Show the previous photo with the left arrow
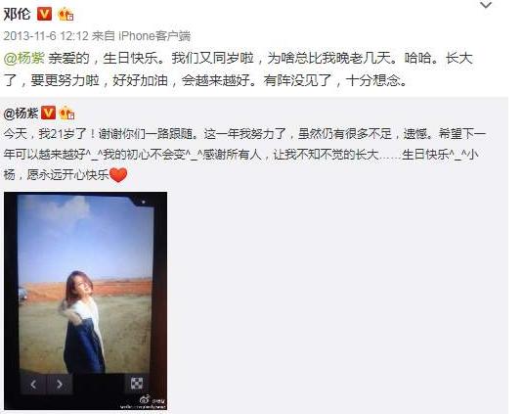This screenshot has height=414, width=524. tap(33, 385)
